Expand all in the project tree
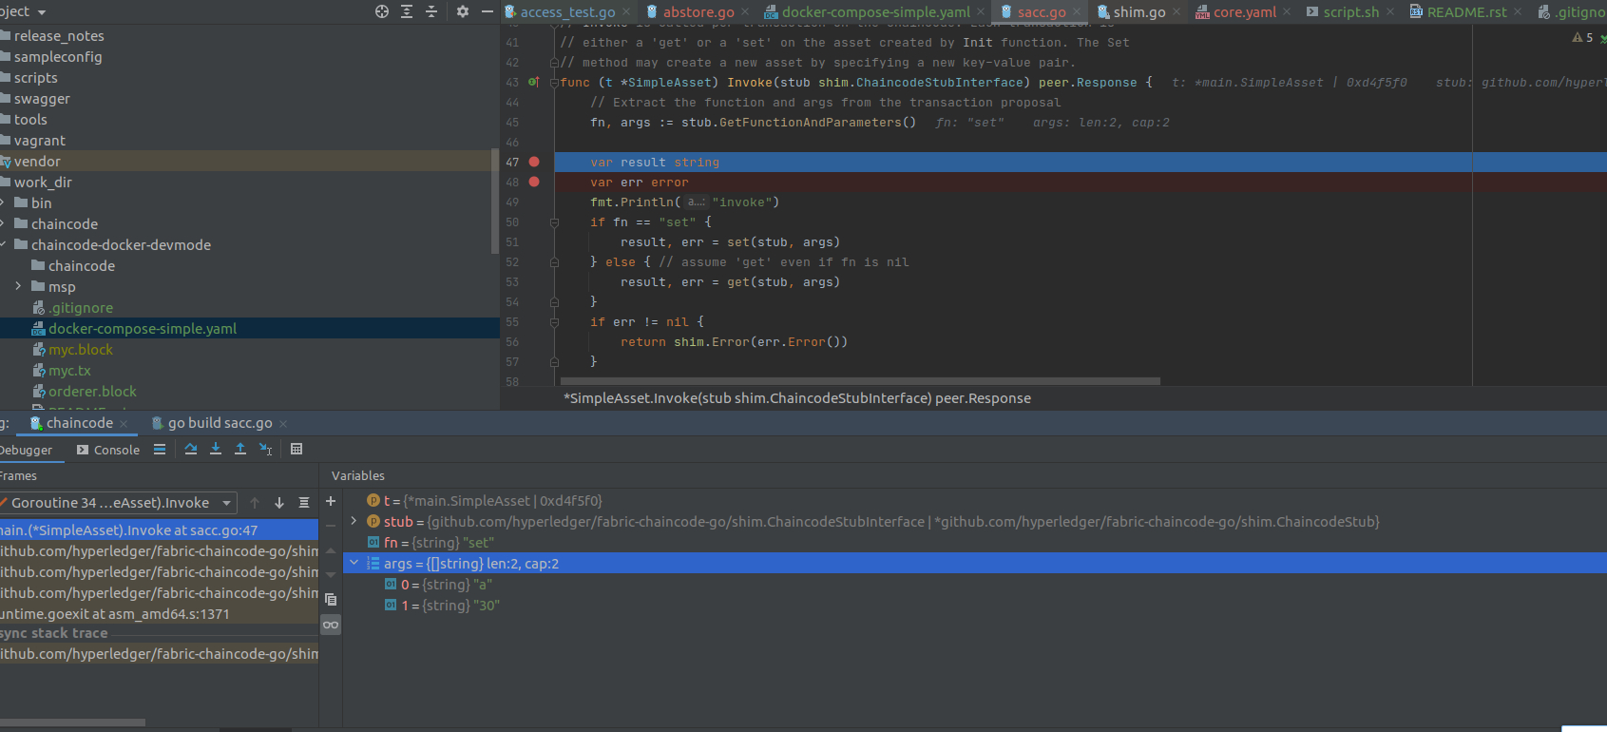The image size is (1607, 732). [407, 11]
